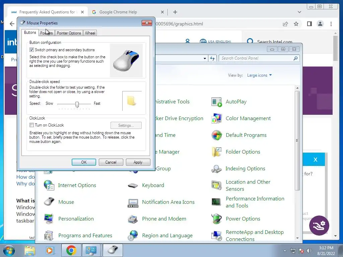Open Power Options icon

tap(217, 219)
